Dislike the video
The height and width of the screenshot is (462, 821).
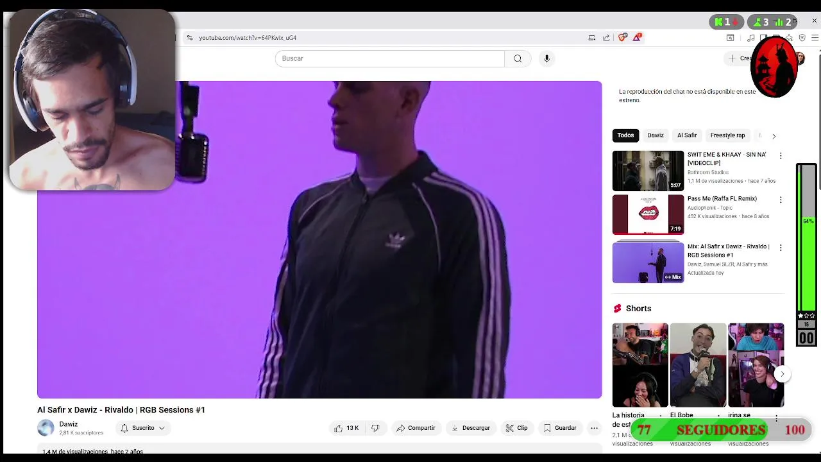pyautogui.click(x=376, y=428)
